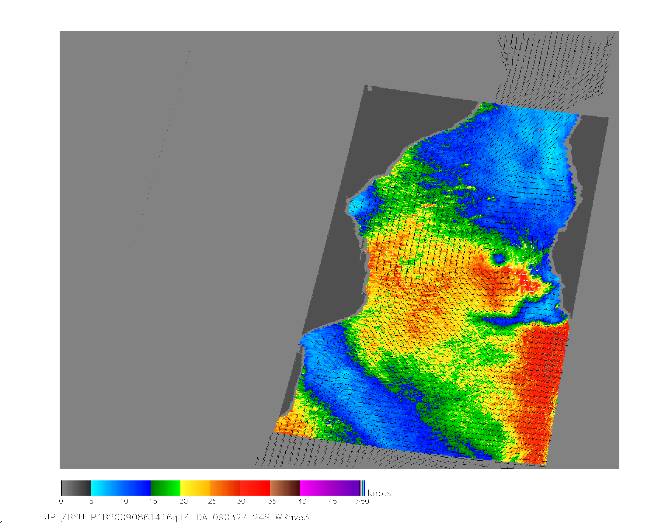
Task: Click the "15" scale label
Action: click(153, 501)
